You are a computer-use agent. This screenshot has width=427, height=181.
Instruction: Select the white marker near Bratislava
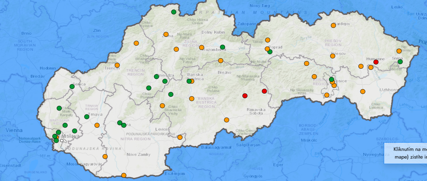coord(62,140)
